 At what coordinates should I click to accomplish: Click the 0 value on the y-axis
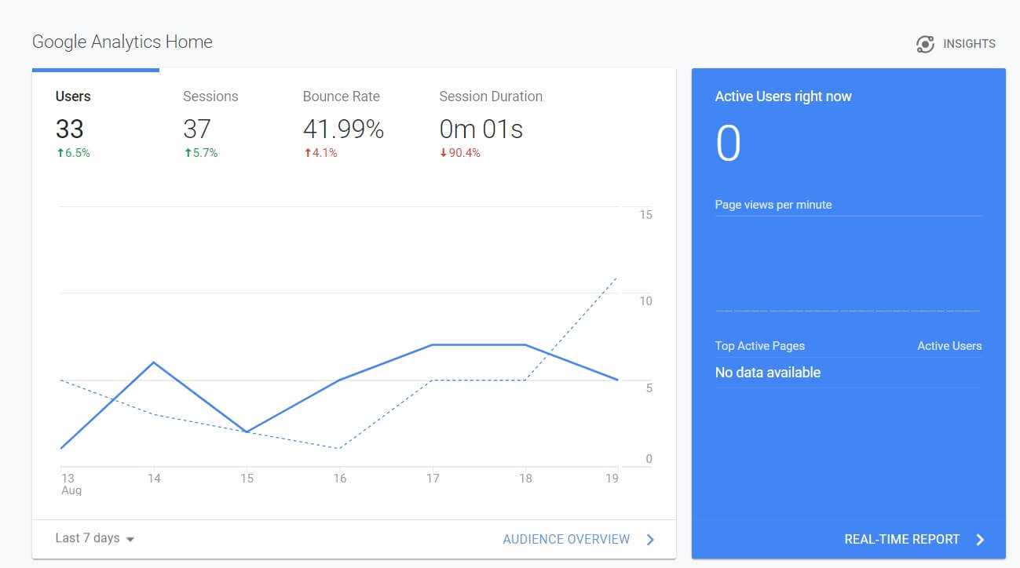(649, 459)
